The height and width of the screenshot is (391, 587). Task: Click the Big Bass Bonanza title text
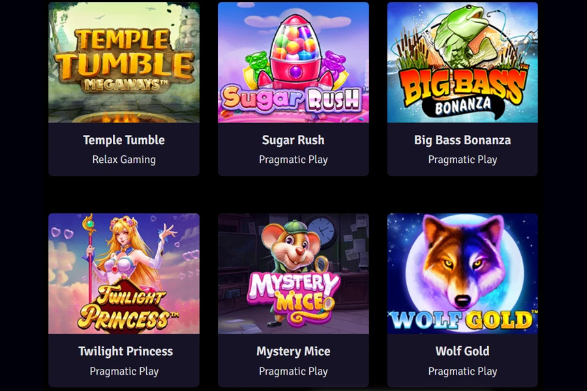coord(462,140)
